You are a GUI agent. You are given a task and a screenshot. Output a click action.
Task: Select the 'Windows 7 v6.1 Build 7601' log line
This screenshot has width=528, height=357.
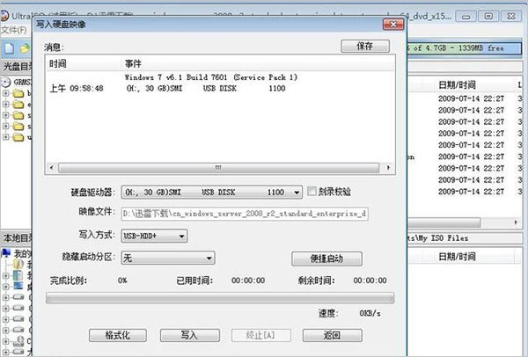click(x=211, y=77)
